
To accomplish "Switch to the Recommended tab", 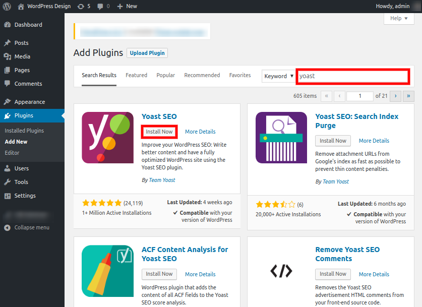I will (202, 75).
